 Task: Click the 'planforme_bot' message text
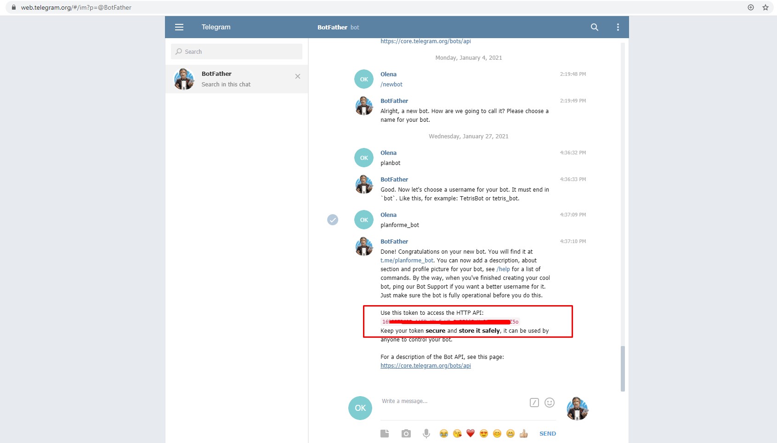[x=400, y=225]
